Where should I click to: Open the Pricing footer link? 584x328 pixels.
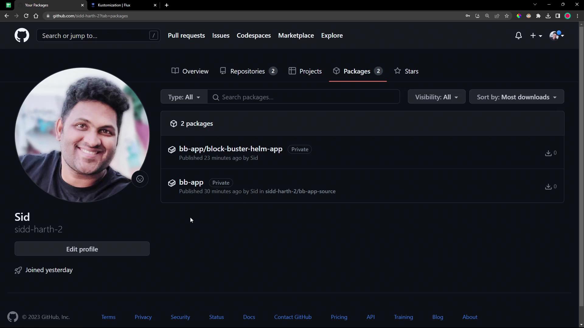339,317
